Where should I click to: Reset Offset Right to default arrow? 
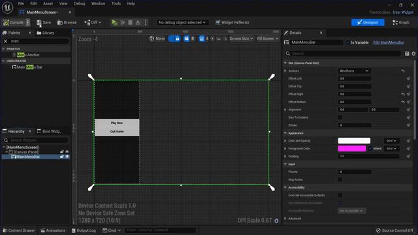(403, 94)
